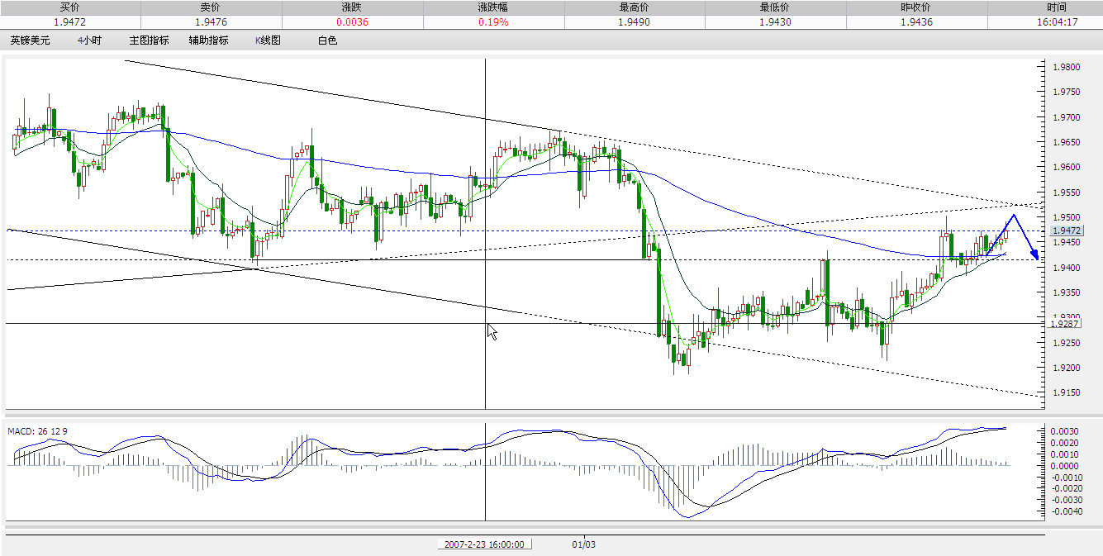
Task: Click the 1.9287 price marker on right axis
Action: (x=1066, y=325)
